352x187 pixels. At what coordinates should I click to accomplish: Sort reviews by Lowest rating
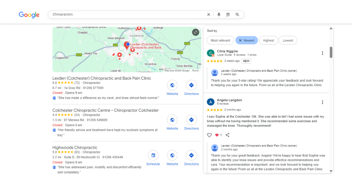(288, 41)
